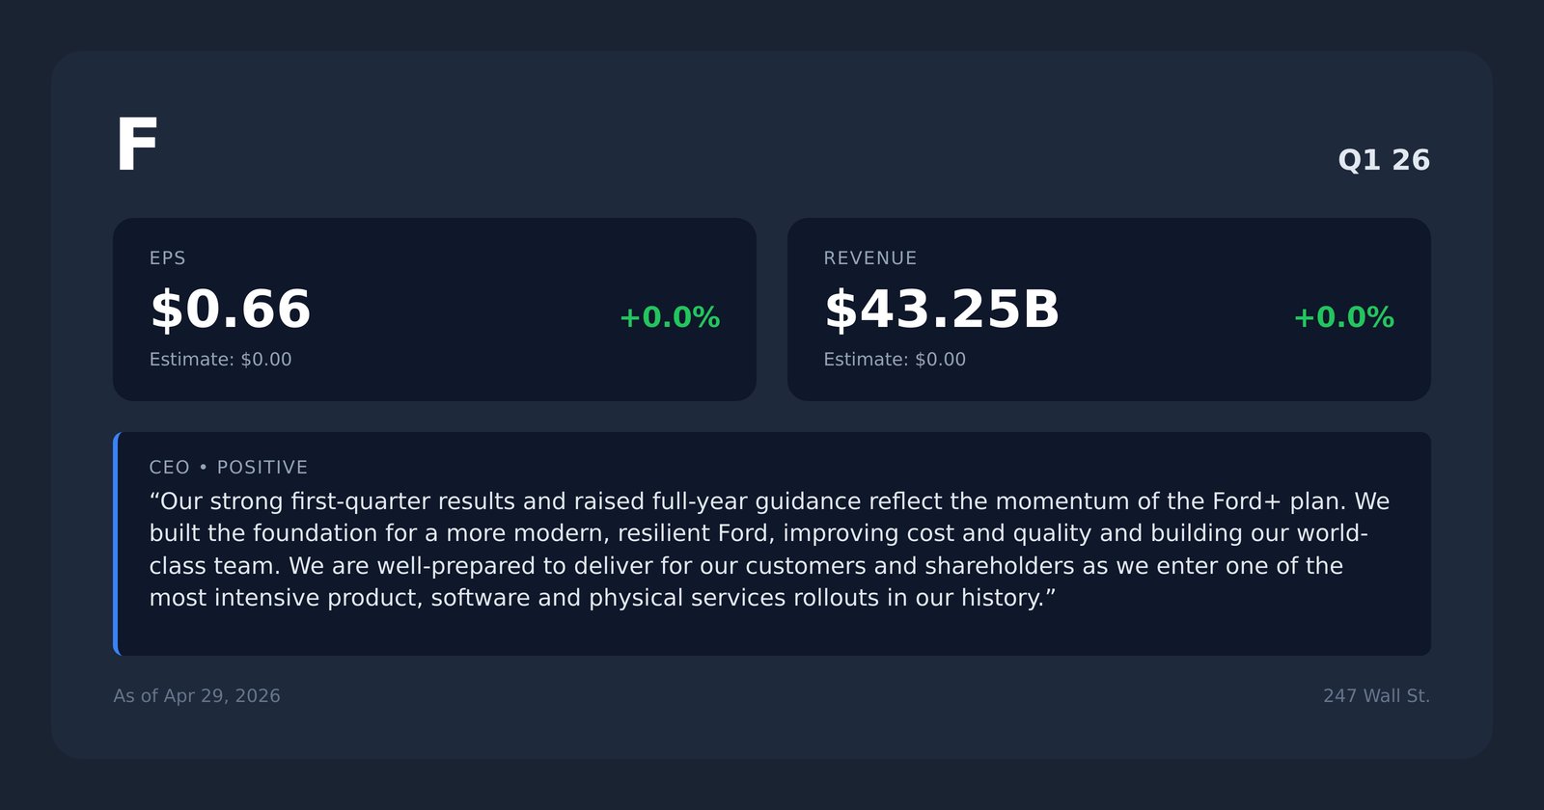Click the revenue Estimate: $0.00 text
This screenshot has width=1544, height=810.
click(x=895, y=360)
